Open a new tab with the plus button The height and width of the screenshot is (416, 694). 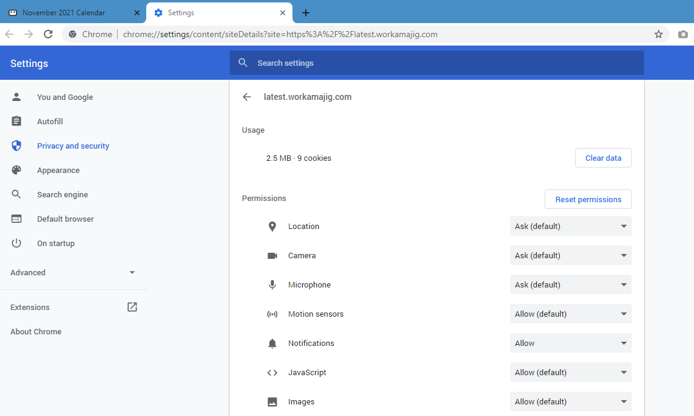(306, 13)
